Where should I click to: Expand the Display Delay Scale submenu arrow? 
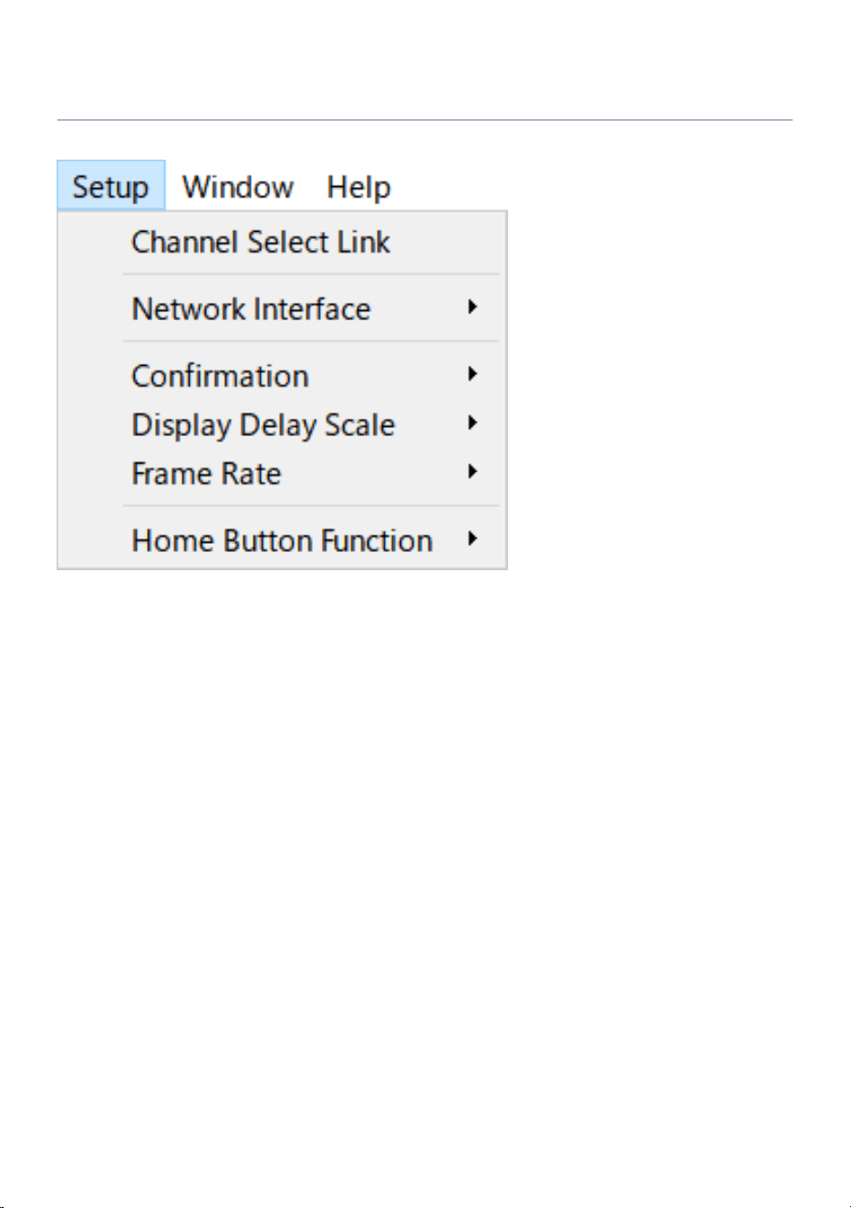click(x=472, y=423)
